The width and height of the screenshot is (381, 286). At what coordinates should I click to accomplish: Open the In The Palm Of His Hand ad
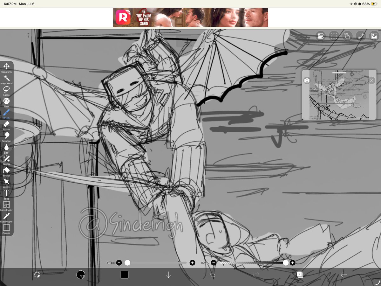pyautogui.click(x=191, y=17)
